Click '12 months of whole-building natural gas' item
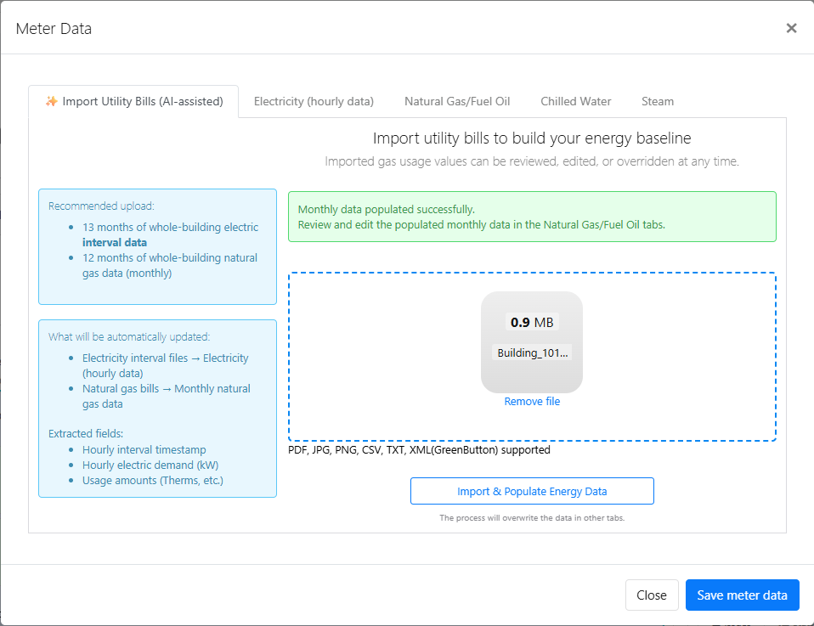The height and width of the screenshot is (626, 814). click(170, 265)
